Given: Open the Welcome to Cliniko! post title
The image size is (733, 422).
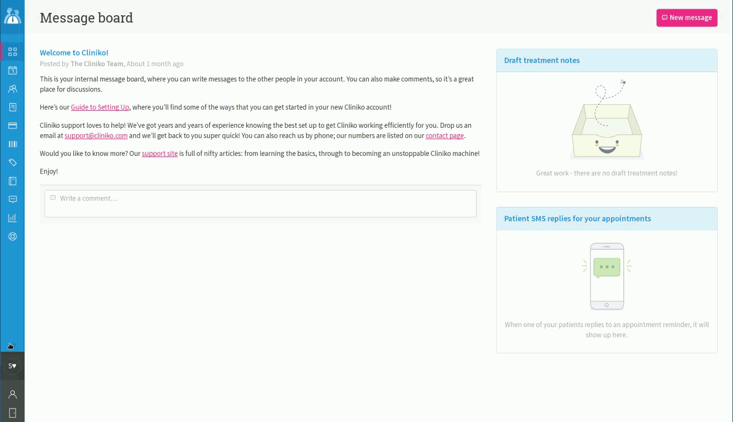Looking at the screenshot, I should coord(74,53).
